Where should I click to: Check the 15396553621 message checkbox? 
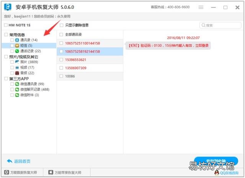(61, 59)
